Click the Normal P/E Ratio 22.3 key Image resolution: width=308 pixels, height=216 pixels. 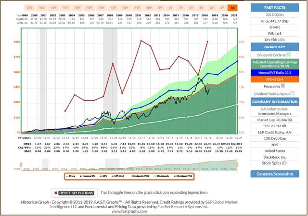point(275,73)
